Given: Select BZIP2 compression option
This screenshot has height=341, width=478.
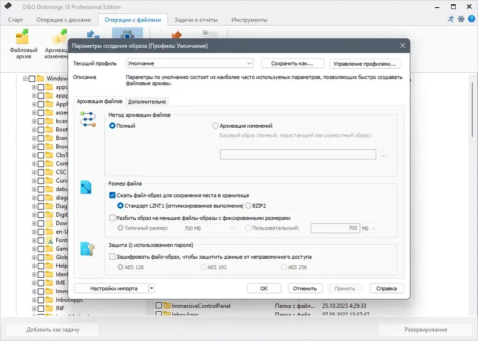Looking at the screenshot, I should 248,205.
